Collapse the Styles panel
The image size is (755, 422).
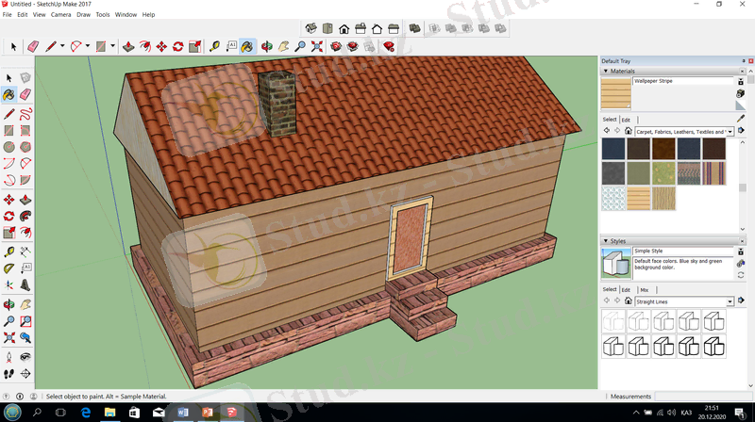click(605, 241)
